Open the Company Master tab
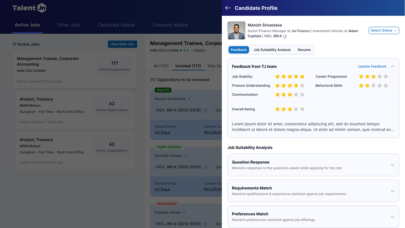The image size is (405, 228). (170, 25)
